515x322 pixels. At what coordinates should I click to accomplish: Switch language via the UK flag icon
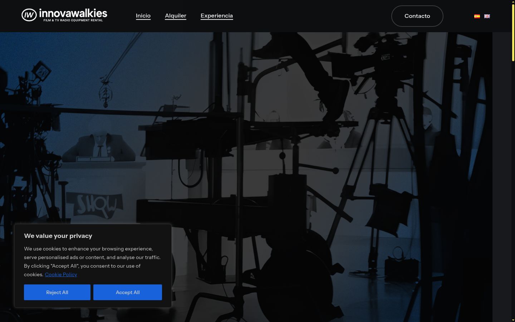click(x=487, y=16)
